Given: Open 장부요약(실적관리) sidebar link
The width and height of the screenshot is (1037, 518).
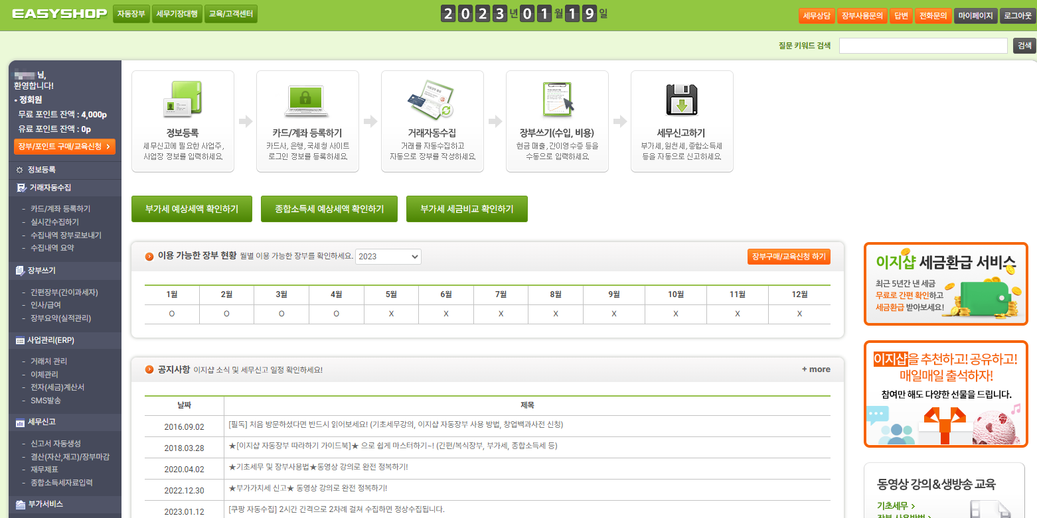Looking at the screenshot, I should 60,318.
